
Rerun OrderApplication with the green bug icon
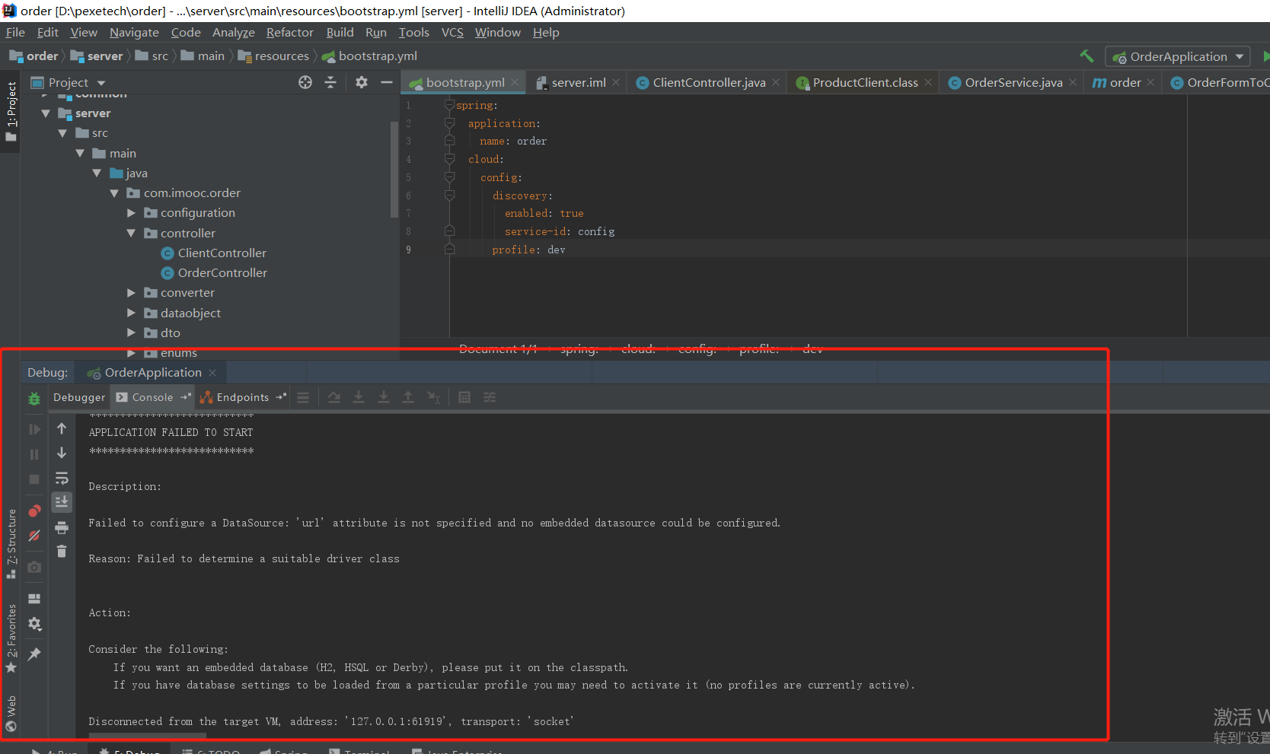34,398
